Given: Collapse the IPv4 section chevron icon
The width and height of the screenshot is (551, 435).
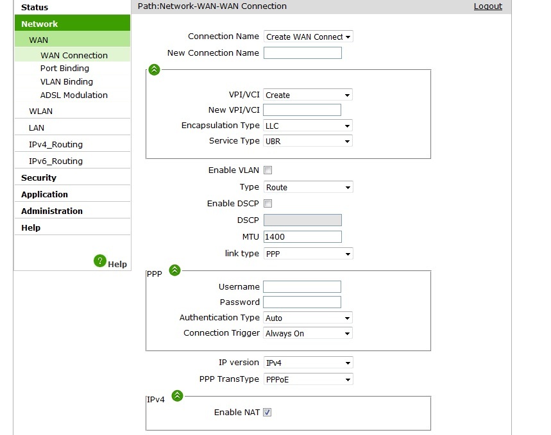Looking at the screenshot, I should 177,396.
